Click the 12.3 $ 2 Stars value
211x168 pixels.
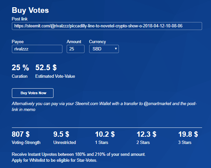146,134
